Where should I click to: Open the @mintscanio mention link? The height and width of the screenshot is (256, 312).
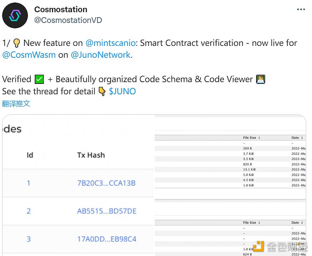(111, 43)
